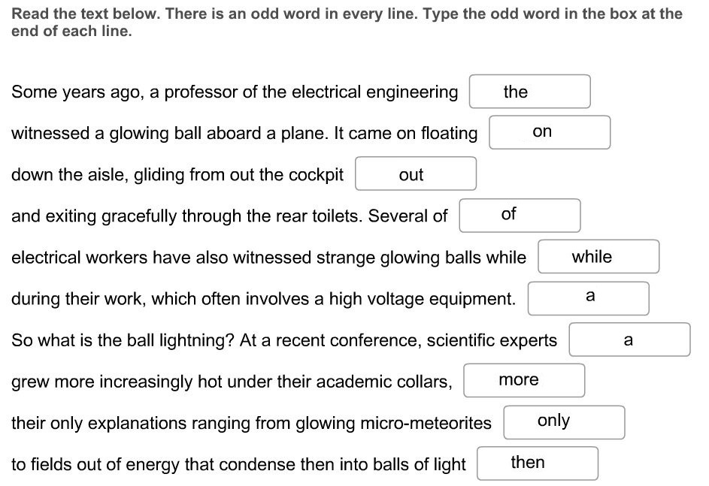Click the word "toilets" in the passage
The height and width of the screenshot is (486, 709).
(336, 216)
